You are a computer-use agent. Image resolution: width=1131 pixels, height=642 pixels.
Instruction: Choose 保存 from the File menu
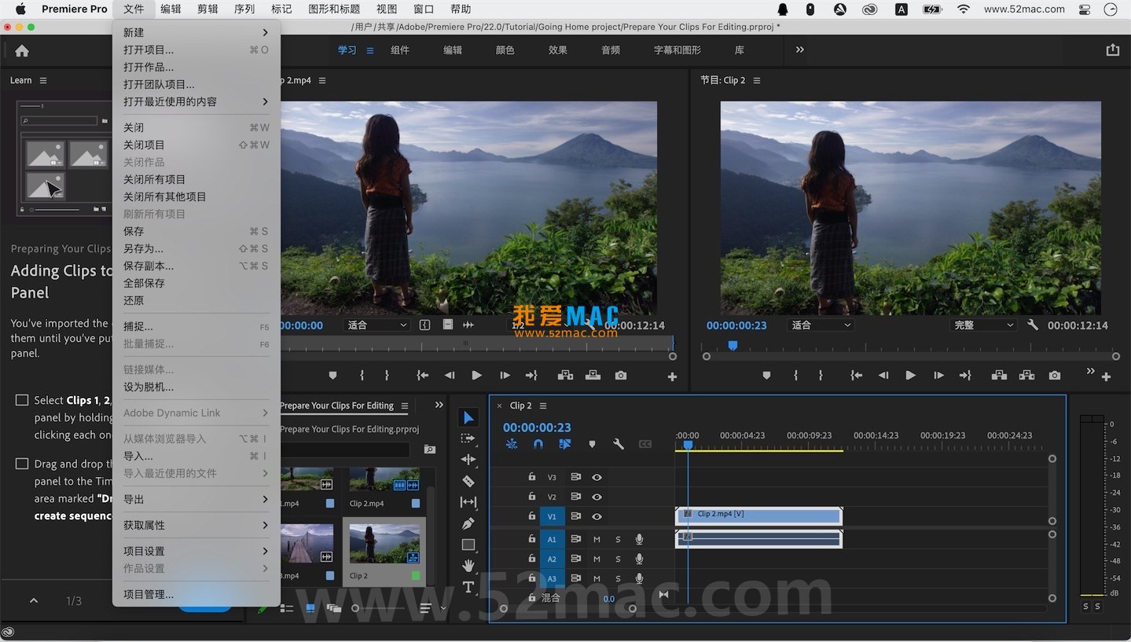(196, 231)
